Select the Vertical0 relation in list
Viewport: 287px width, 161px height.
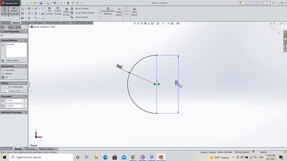(x=10, y=44)
